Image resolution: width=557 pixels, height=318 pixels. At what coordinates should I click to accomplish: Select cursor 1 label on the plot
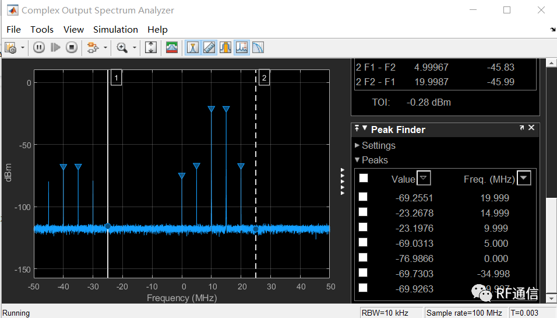116,78
